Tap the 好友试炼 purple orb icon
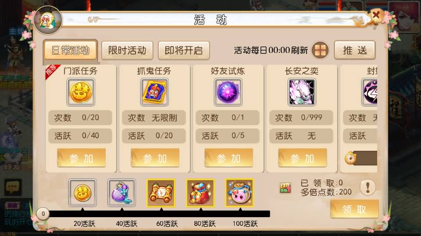 pyautogui.click(x=228, y=92)
